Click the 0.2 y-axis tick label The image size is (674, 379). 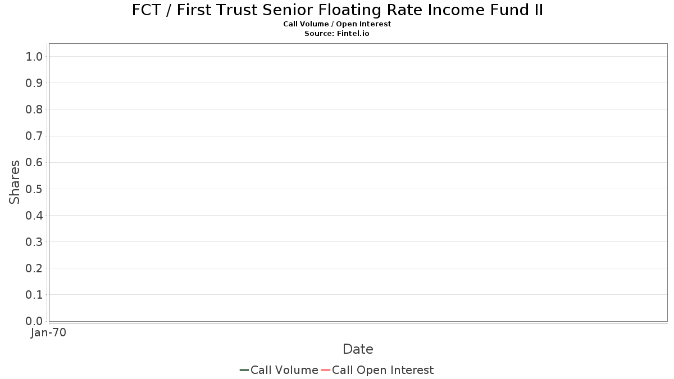tap(34, 268)
